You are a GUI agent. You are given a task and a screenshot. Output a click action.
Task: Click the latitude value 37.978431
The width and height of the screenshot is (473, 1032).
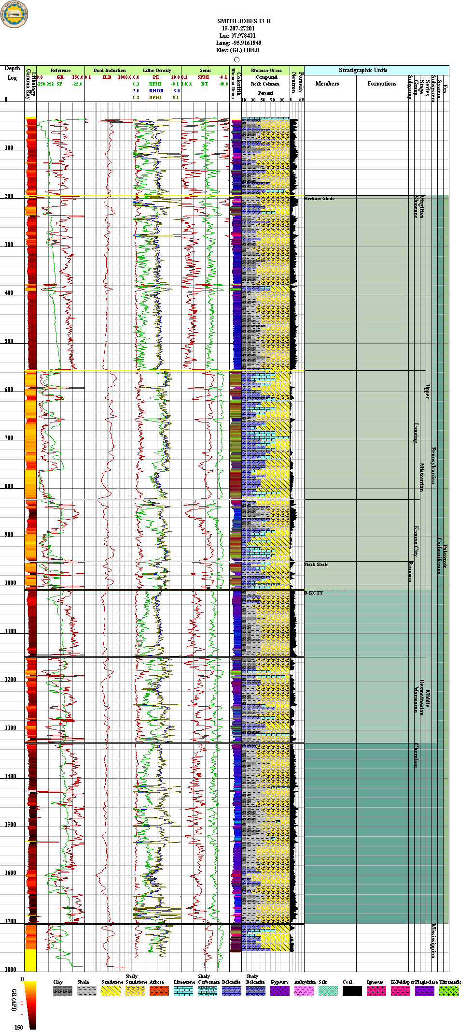point(244,36)
